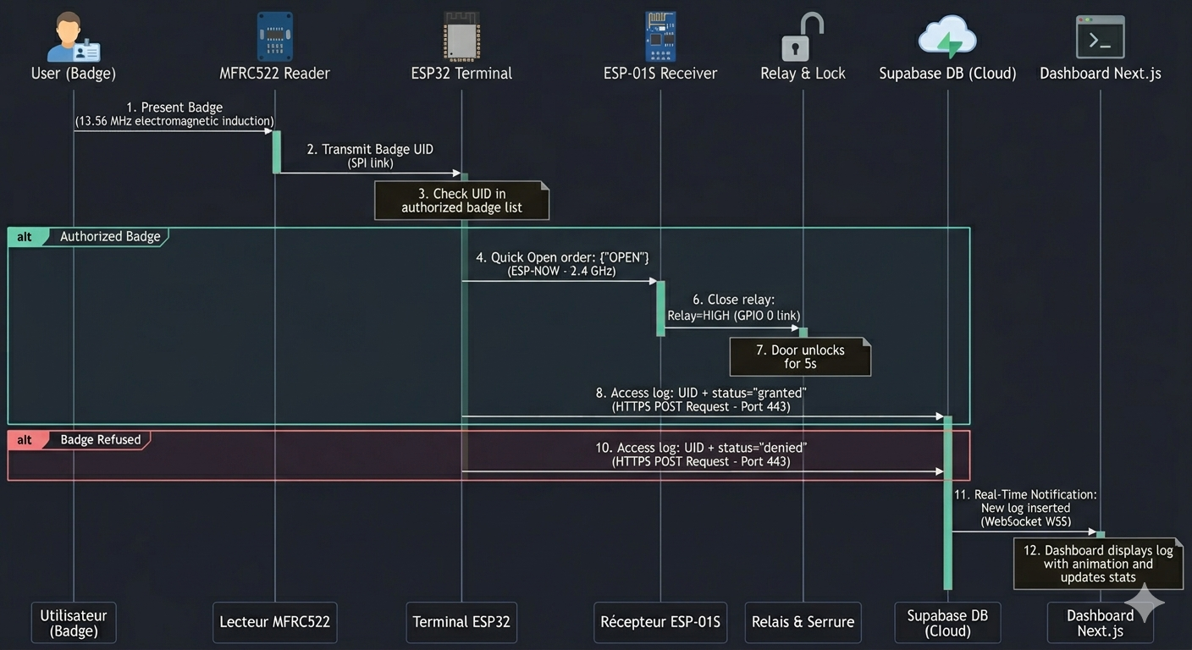Click the User badge person icon
1192x650 pixels.
pyautogui.click(x=73, y=36)
